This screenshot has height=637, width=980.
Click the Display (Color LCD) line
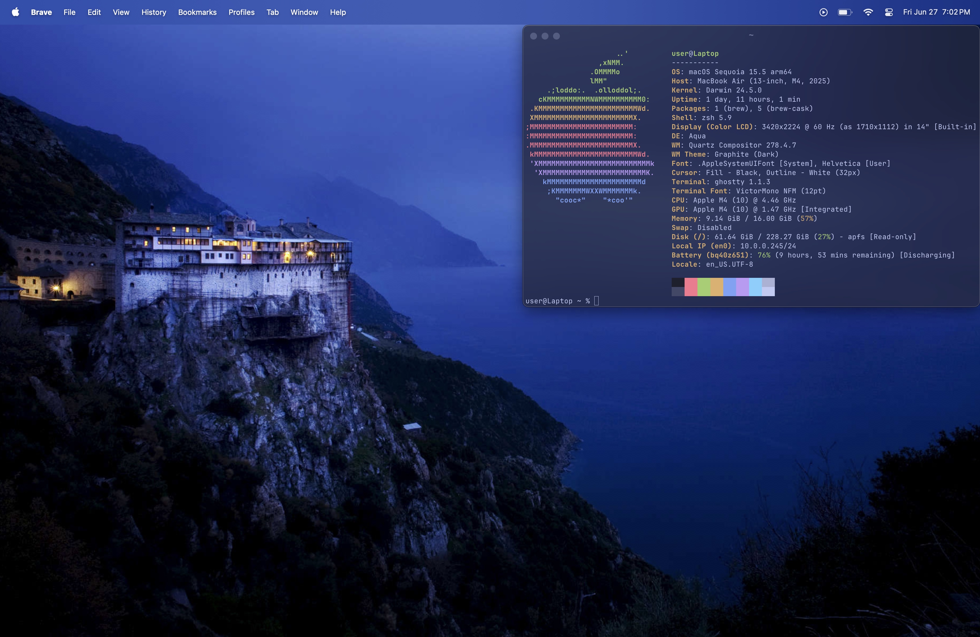[824, 127]
